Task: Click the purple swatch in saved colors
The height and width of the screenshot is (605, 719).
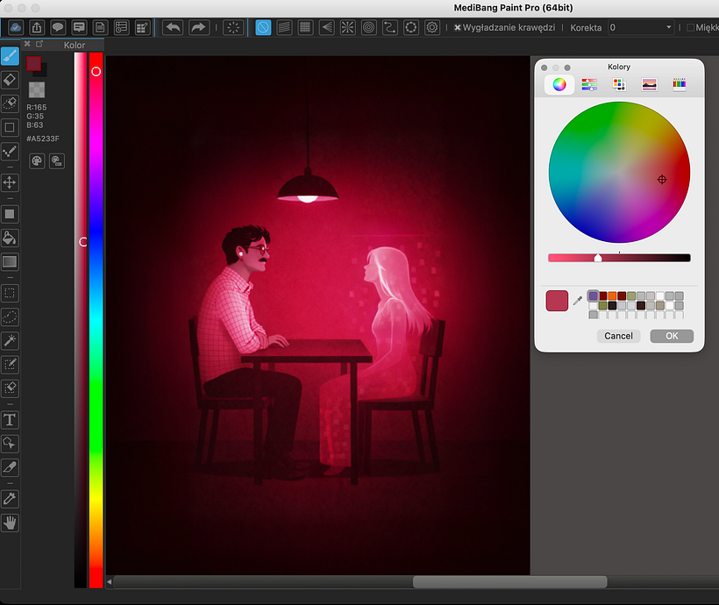Action: tap(594, 296)
